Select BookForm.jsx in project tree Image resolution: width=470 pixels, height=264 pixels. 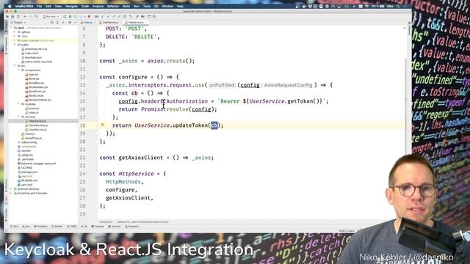37,91
